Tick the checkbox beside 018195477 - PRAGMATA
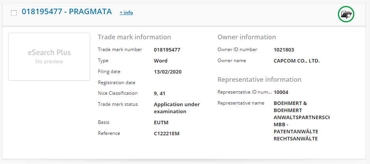 click(14, 13)
